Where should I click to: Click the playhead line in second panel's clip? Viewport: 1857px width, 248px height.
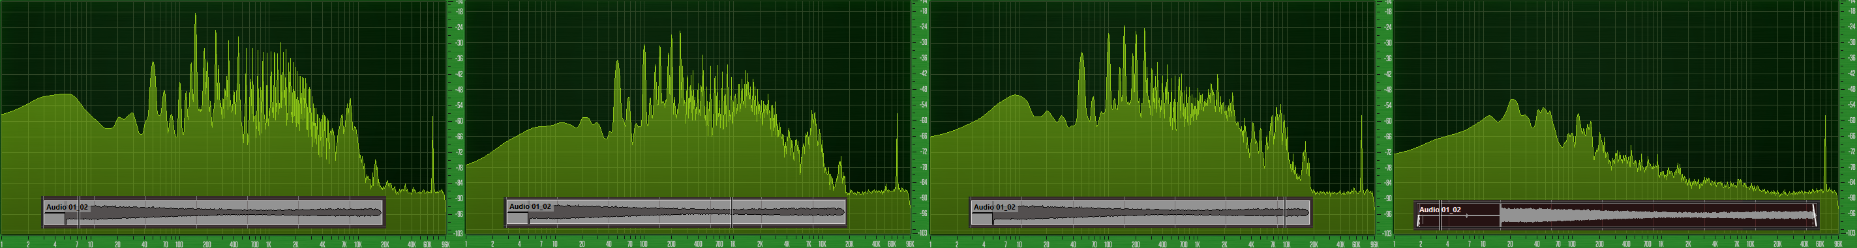tap(732, 212)
